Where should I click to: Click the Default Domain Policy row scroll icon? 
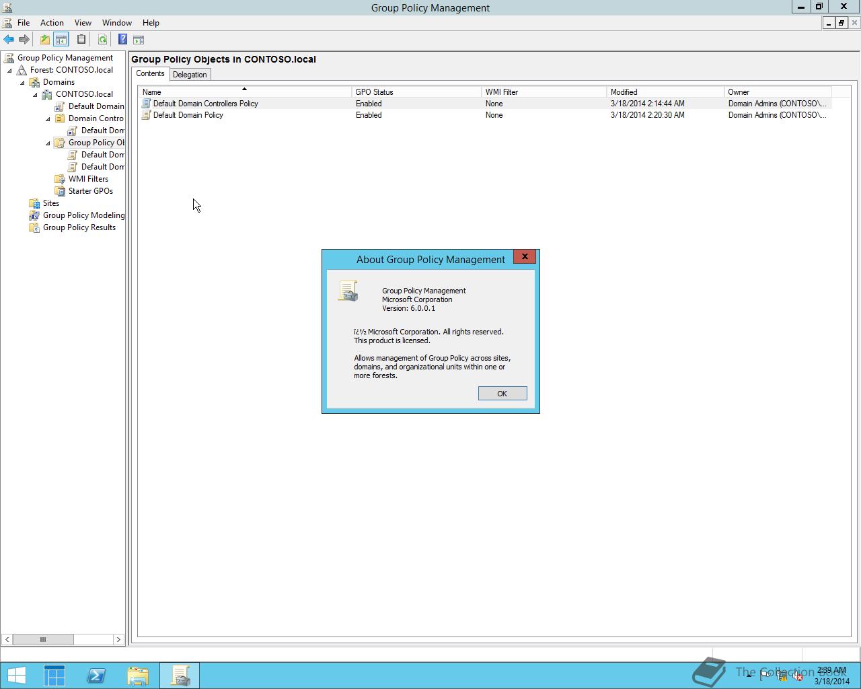[x=146, y=115]
